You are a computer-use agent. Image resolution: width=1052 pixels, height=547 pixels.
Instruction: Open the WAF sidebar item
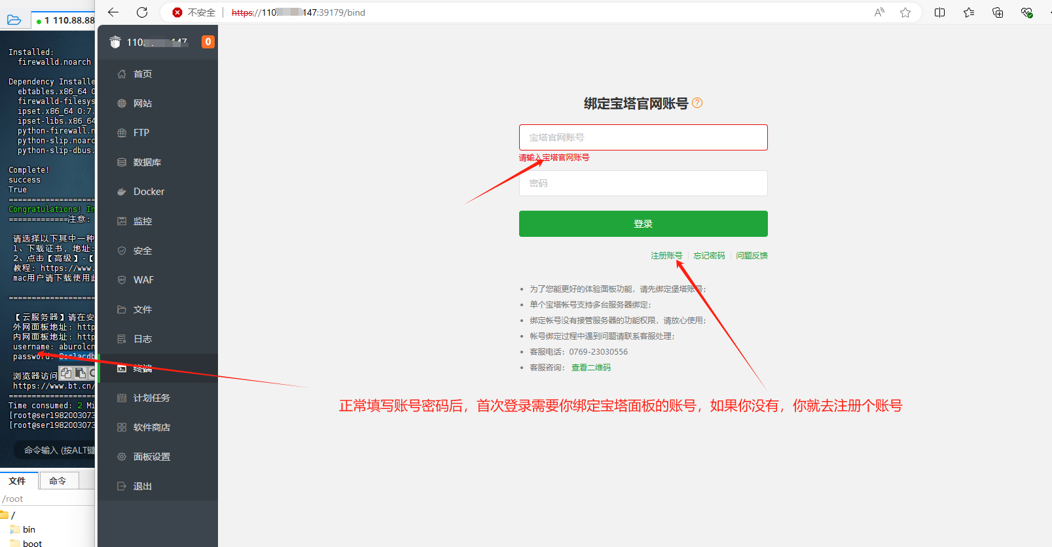pyautogui.click(x=143, y=280)
